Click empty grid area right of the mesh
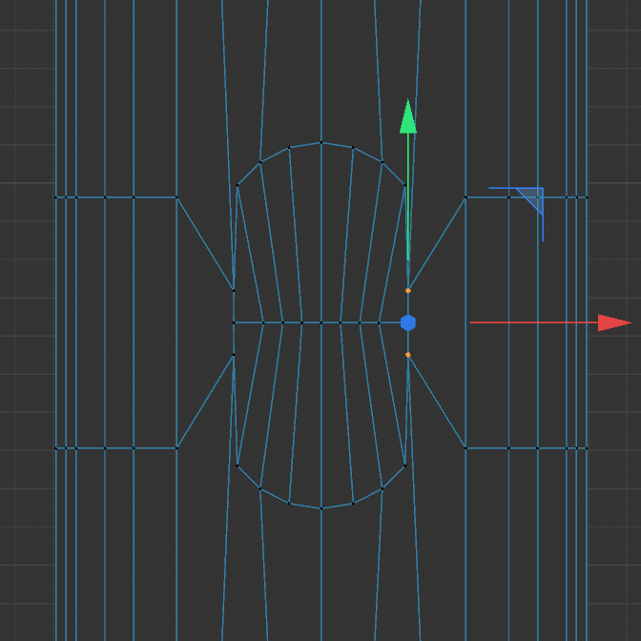This screenshot has width=641, height=641. (x=613, y=534)
